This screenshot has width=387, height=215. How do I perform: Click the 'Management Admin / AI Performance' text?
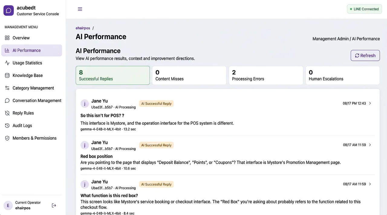[346, 39]
